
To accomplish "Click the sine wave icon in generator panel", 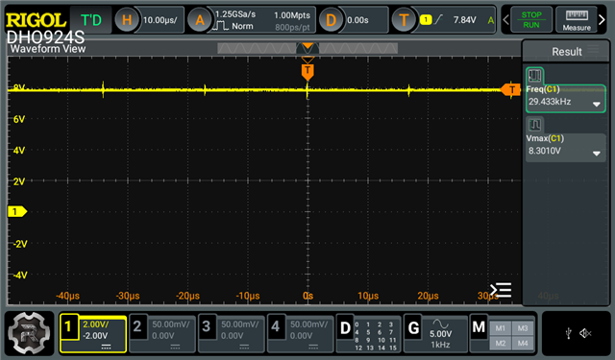I will pyautogui.click(x=440, y=324).
